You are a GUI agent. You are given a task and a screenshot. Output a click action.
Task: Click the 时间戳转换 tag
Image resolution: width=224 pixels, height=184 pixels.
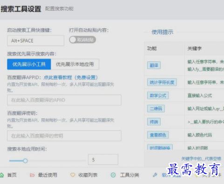pyautogui.click(x=160, y=147)
